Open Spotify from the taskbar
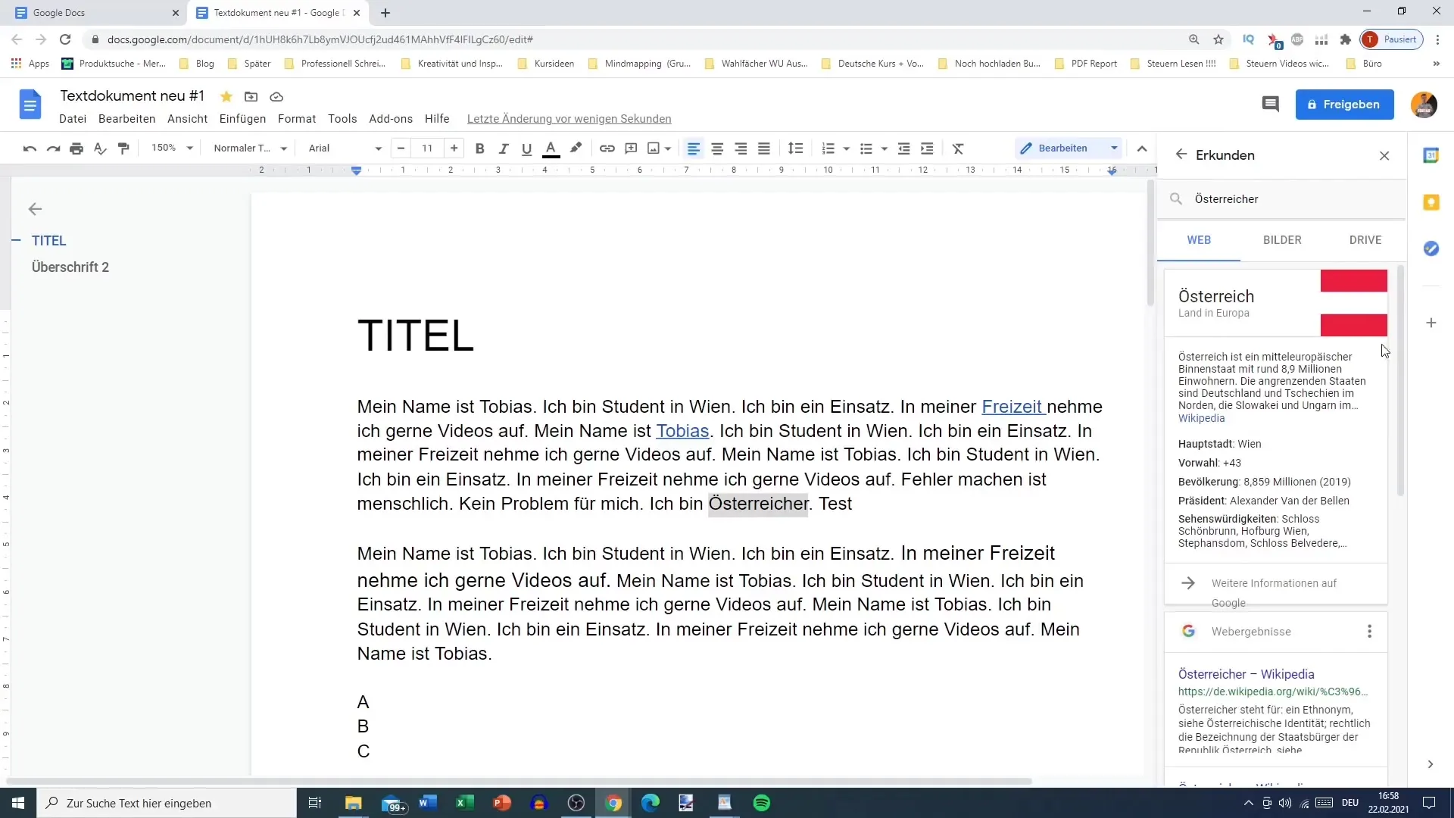 [761, 803]
